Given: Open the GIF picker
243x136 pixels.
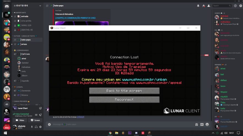Looking at the screenshot, I should tap(202, 124).
